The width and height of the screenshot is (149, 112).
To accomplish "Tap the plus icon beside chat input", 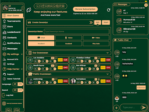I will 116,108.
